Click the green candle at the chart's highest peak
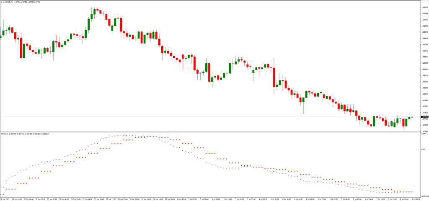The height and width of the screenshot is (201, 429). [x=95, y=11]
